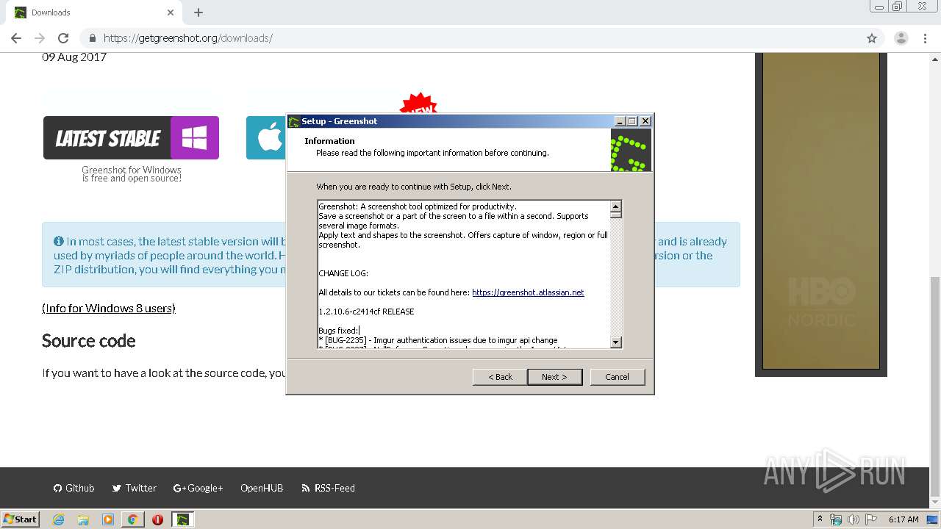941x529 pixels.
Task: Click the Greenshot icon in setup title bar
Action: click(294, 121)
